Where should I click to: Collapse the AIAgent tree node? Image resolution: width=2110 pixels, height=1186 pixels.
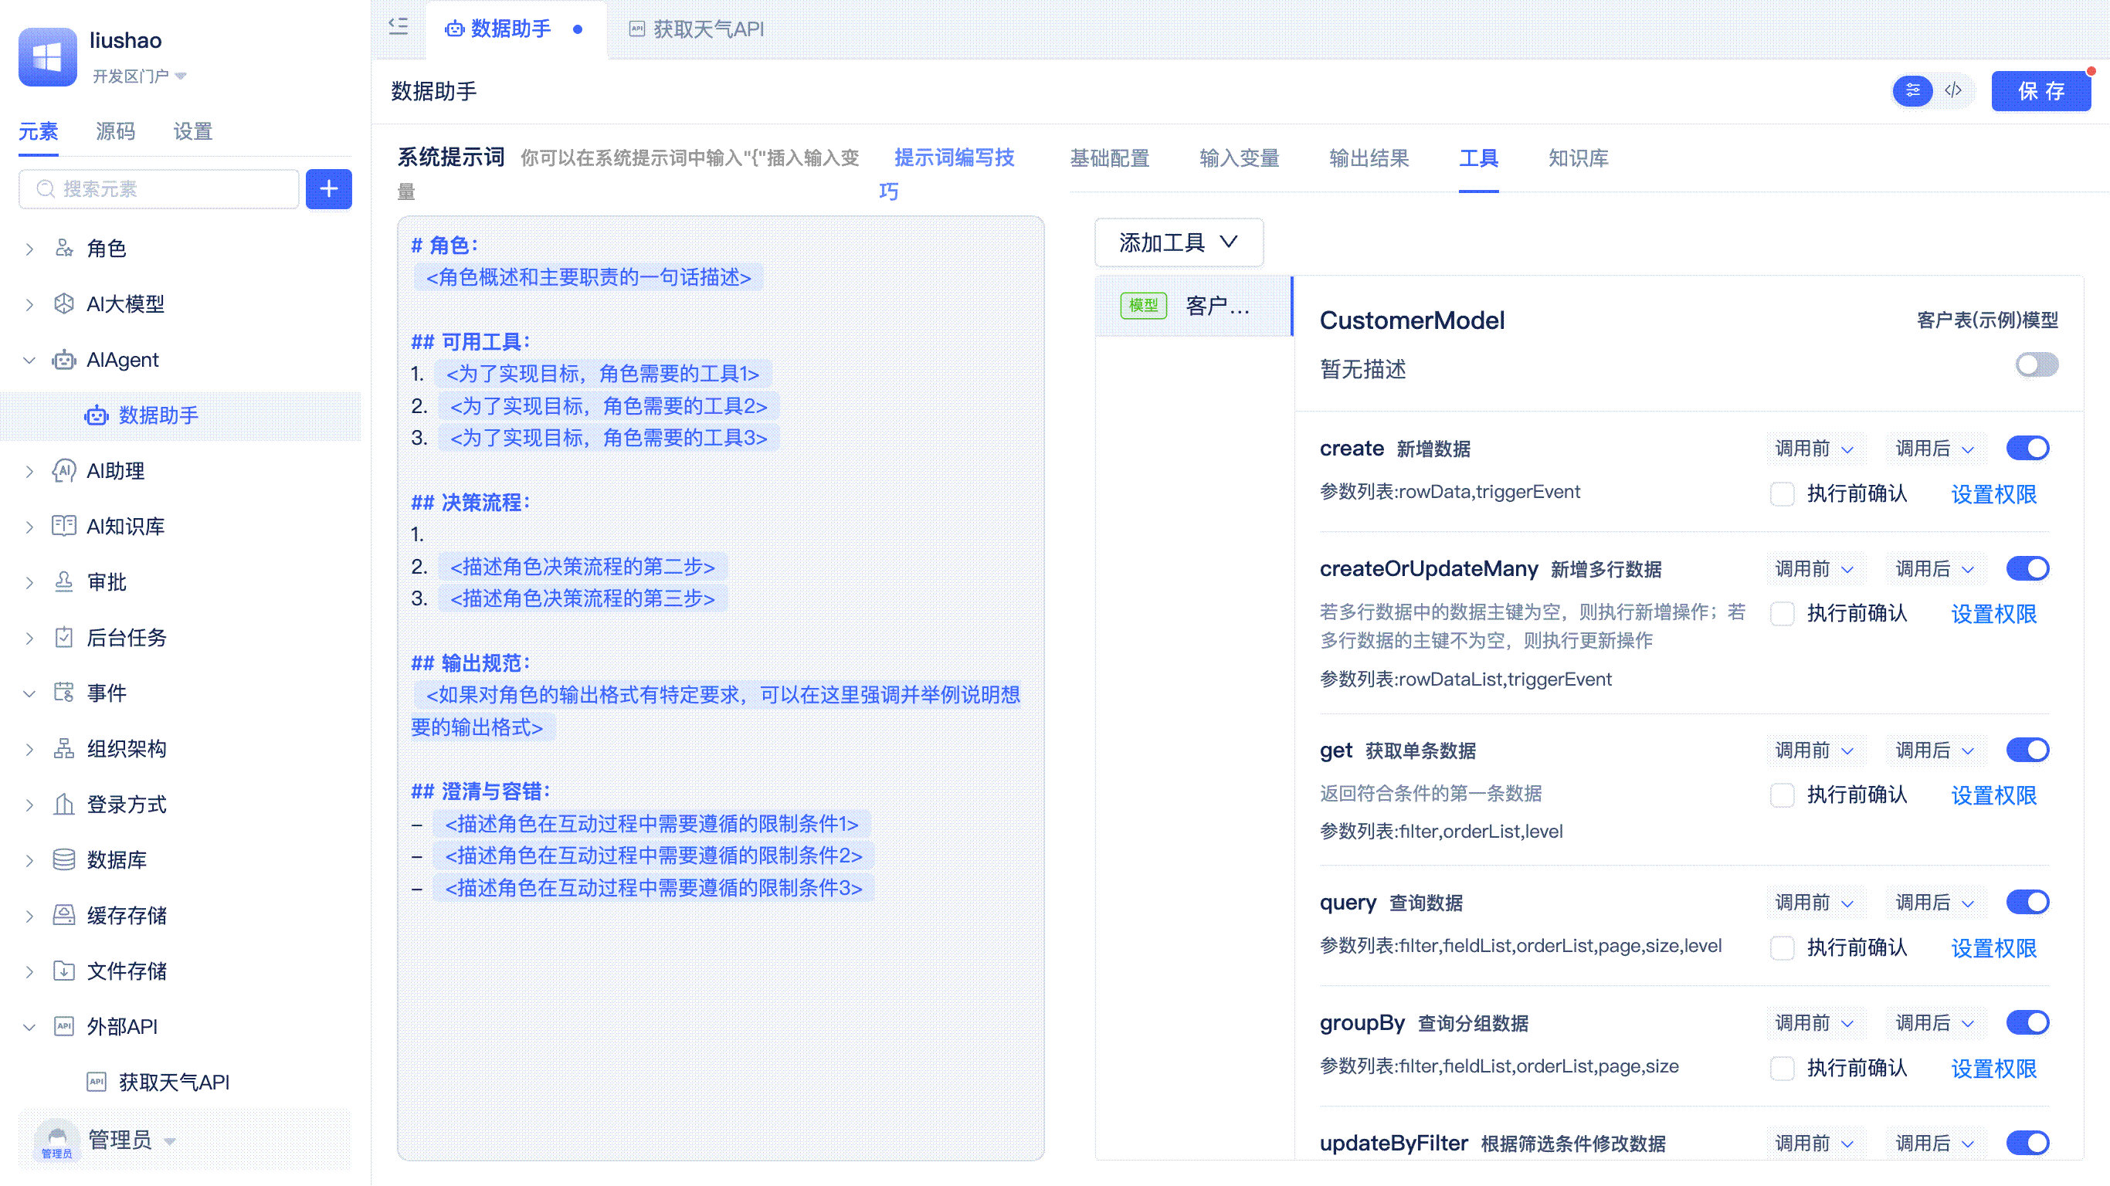(29, 361)
